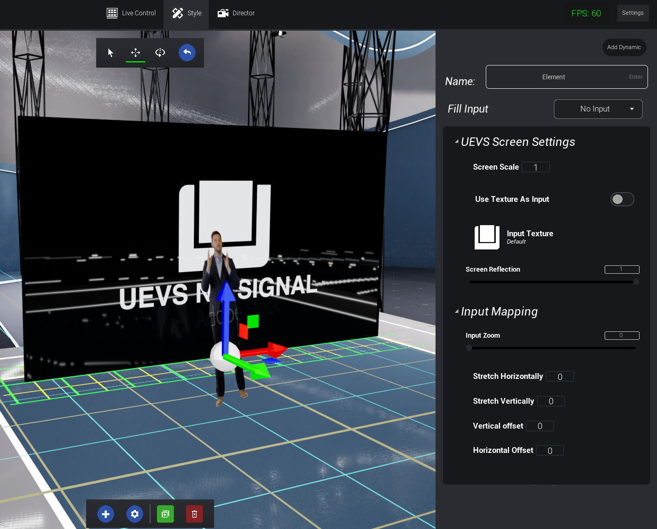Click the "Input Texture" label text
This screenshot has height=529, width=657.
(530, 234)
